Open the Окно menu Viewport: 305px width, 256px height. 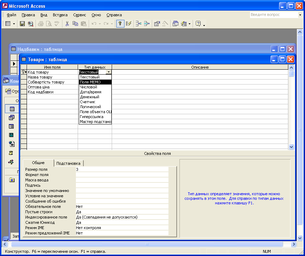click(96, 15)
